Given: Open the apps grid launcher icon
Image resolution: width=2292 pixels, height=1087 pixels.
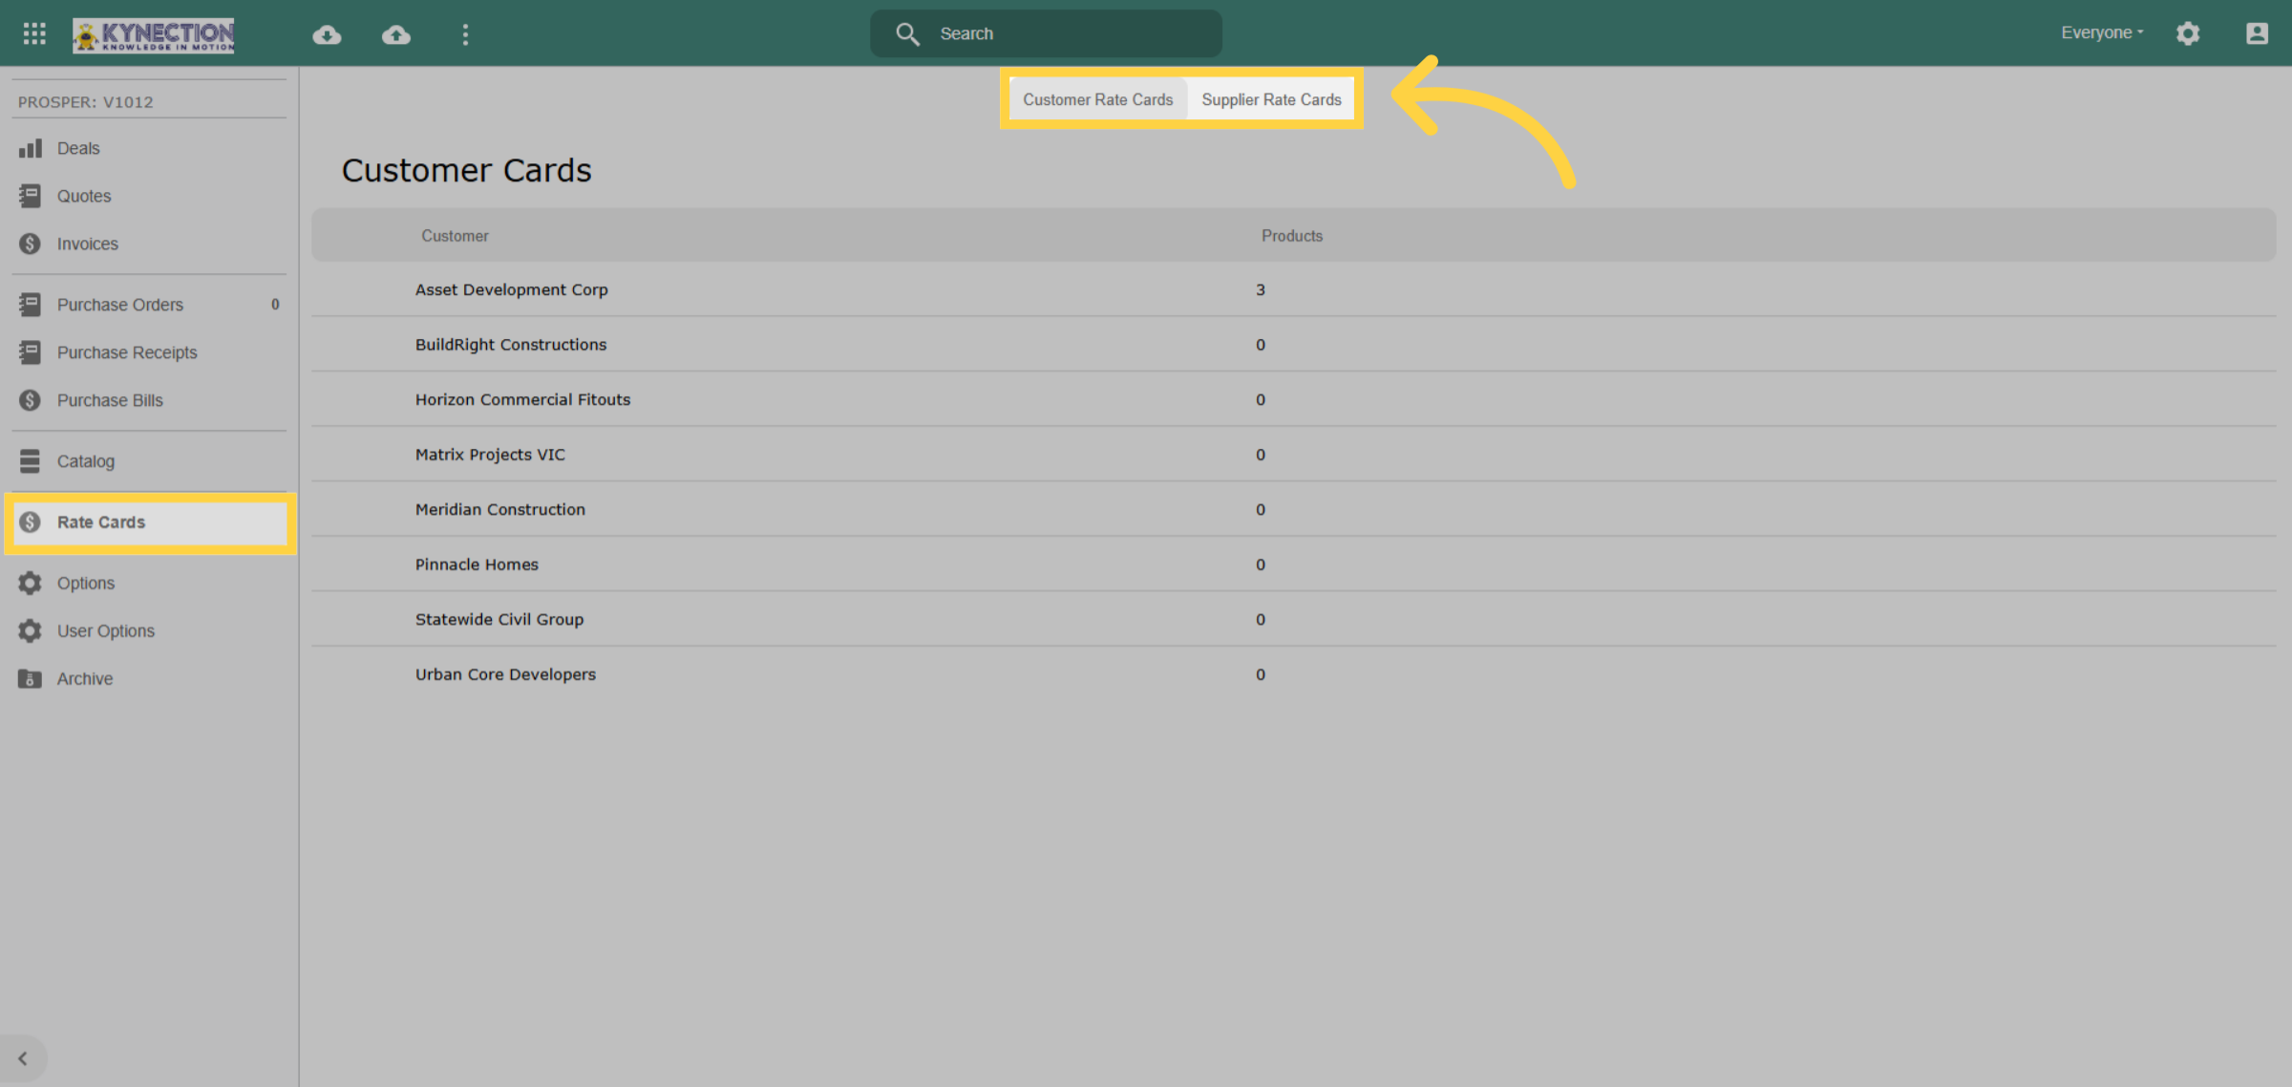Looking at the screenshot, I should [x=34, y=33].
